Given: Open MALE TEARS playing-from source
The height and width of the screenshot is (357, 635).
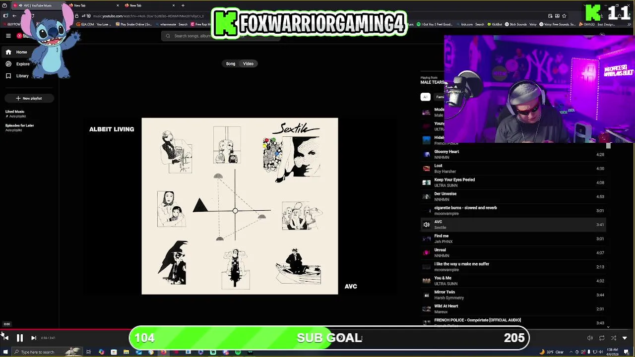Looking at the screenshot, I should coord(433,82).
